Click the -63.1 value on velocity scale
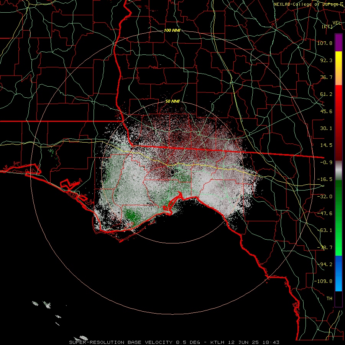Image resolution: width=345 pixels, height=345 pixels. 325,230
